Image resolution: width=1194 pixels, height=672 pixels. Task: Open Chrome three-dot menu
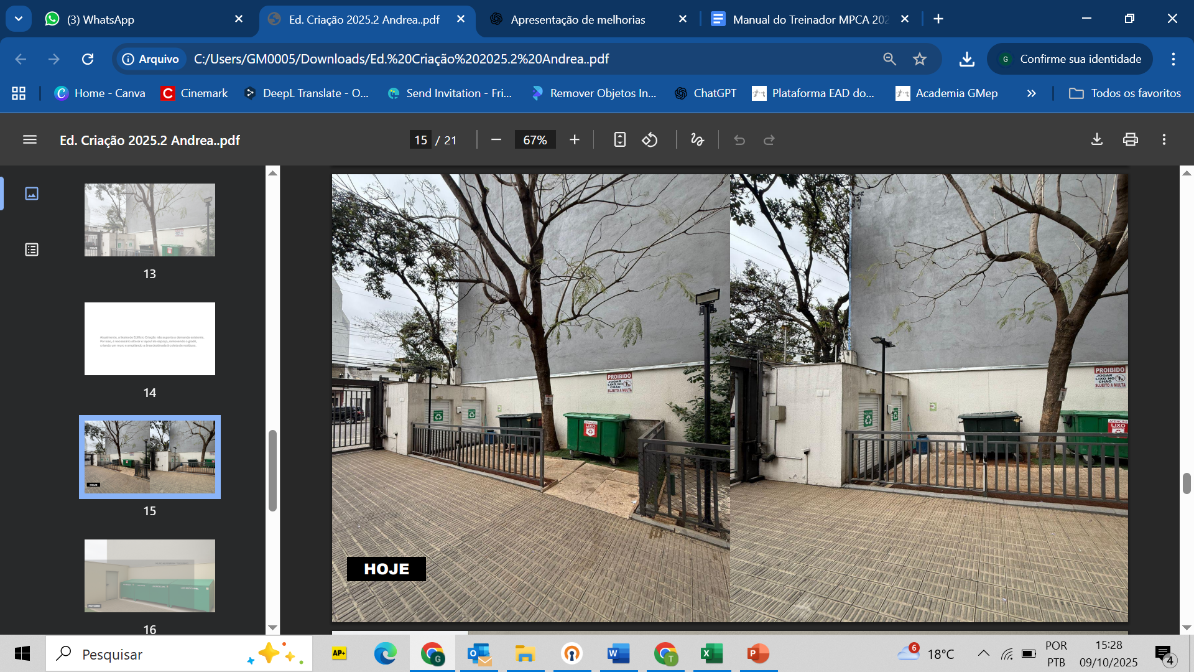point(1173,59)
